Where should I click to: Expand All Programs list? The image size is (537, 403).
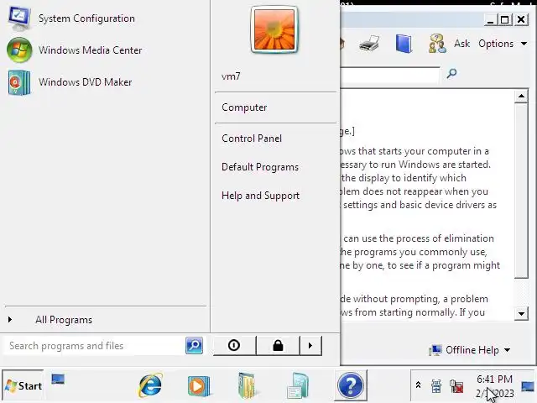64,320
